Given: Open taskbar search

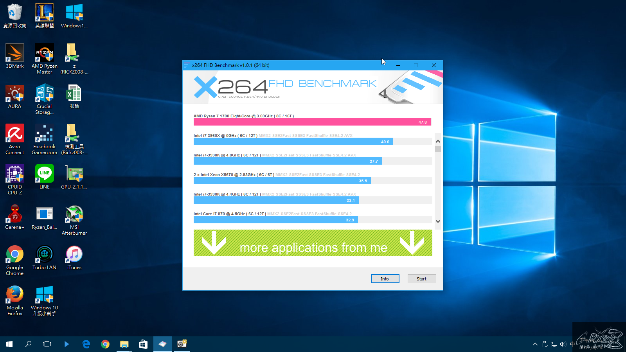Looking at the screenshot, I should pyautogui.click(x=28, y=344).
